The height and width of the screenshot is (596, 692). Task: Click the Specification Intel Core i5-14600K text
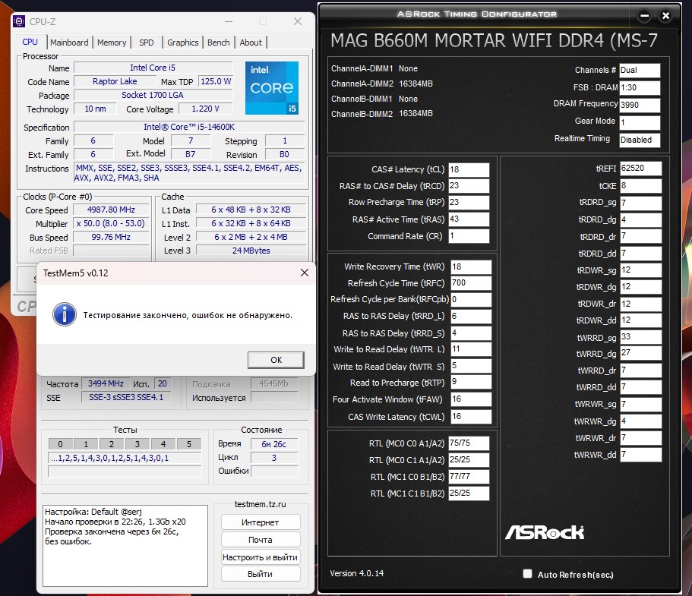click(x=189, y=127)
